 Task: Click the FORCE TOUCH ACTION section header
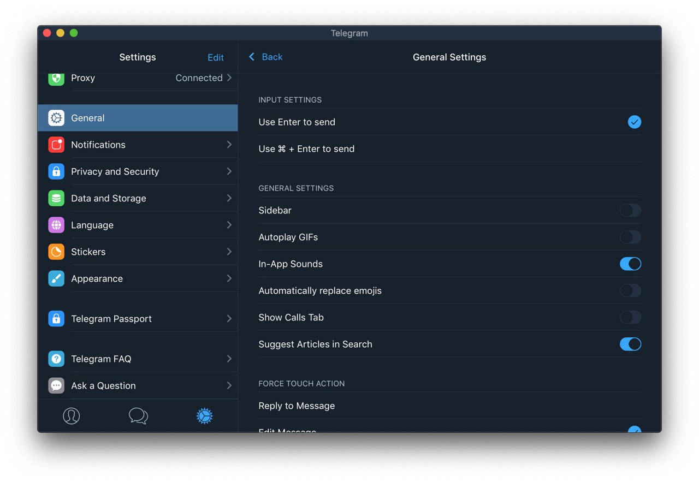[301, 384]
